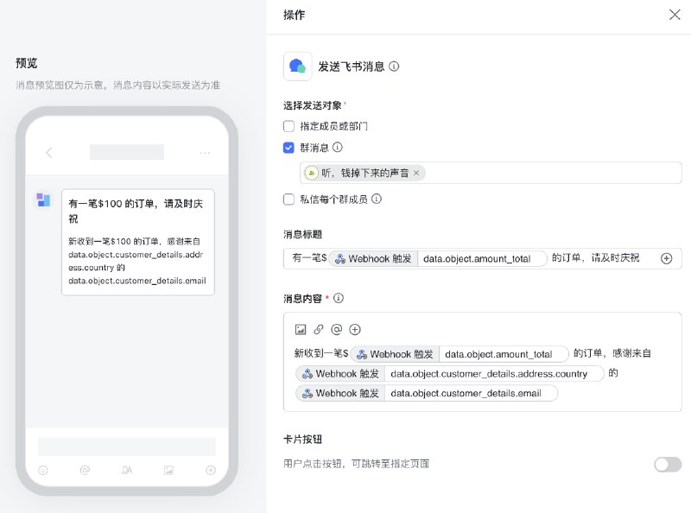
Task: Check the 指定成员或部门 checkbox
Action: click(288, 126)
